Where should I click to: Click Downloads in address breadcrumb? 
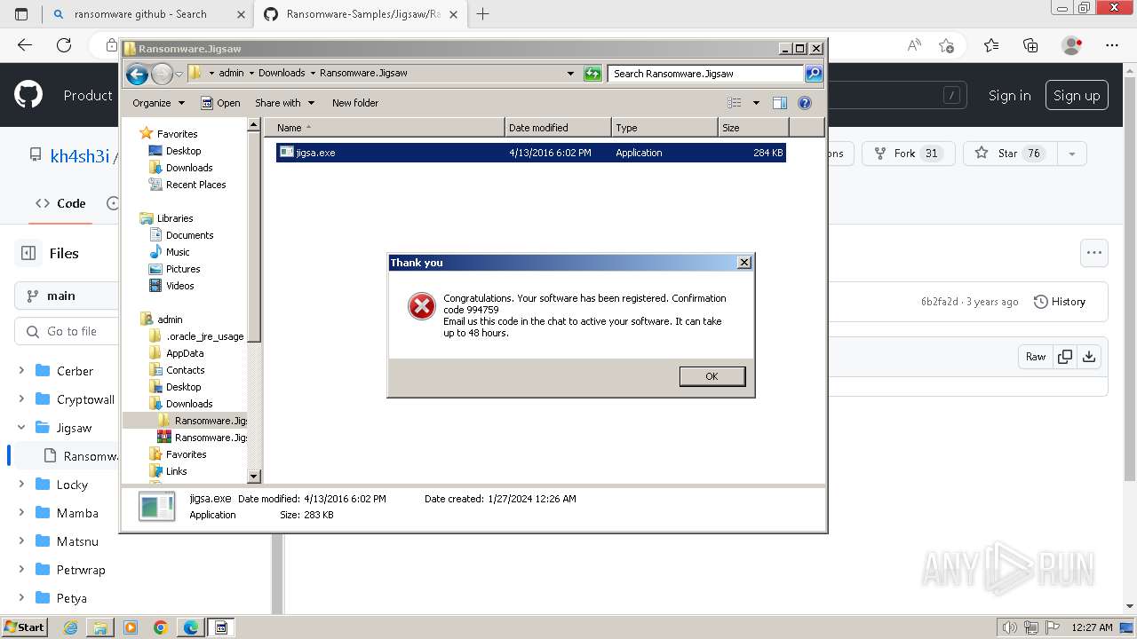pos(282,74)
